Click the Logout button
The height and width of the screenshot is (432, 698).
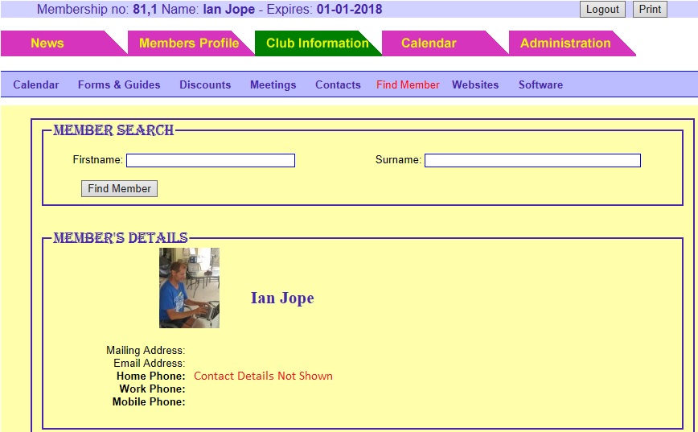point(602,10)
